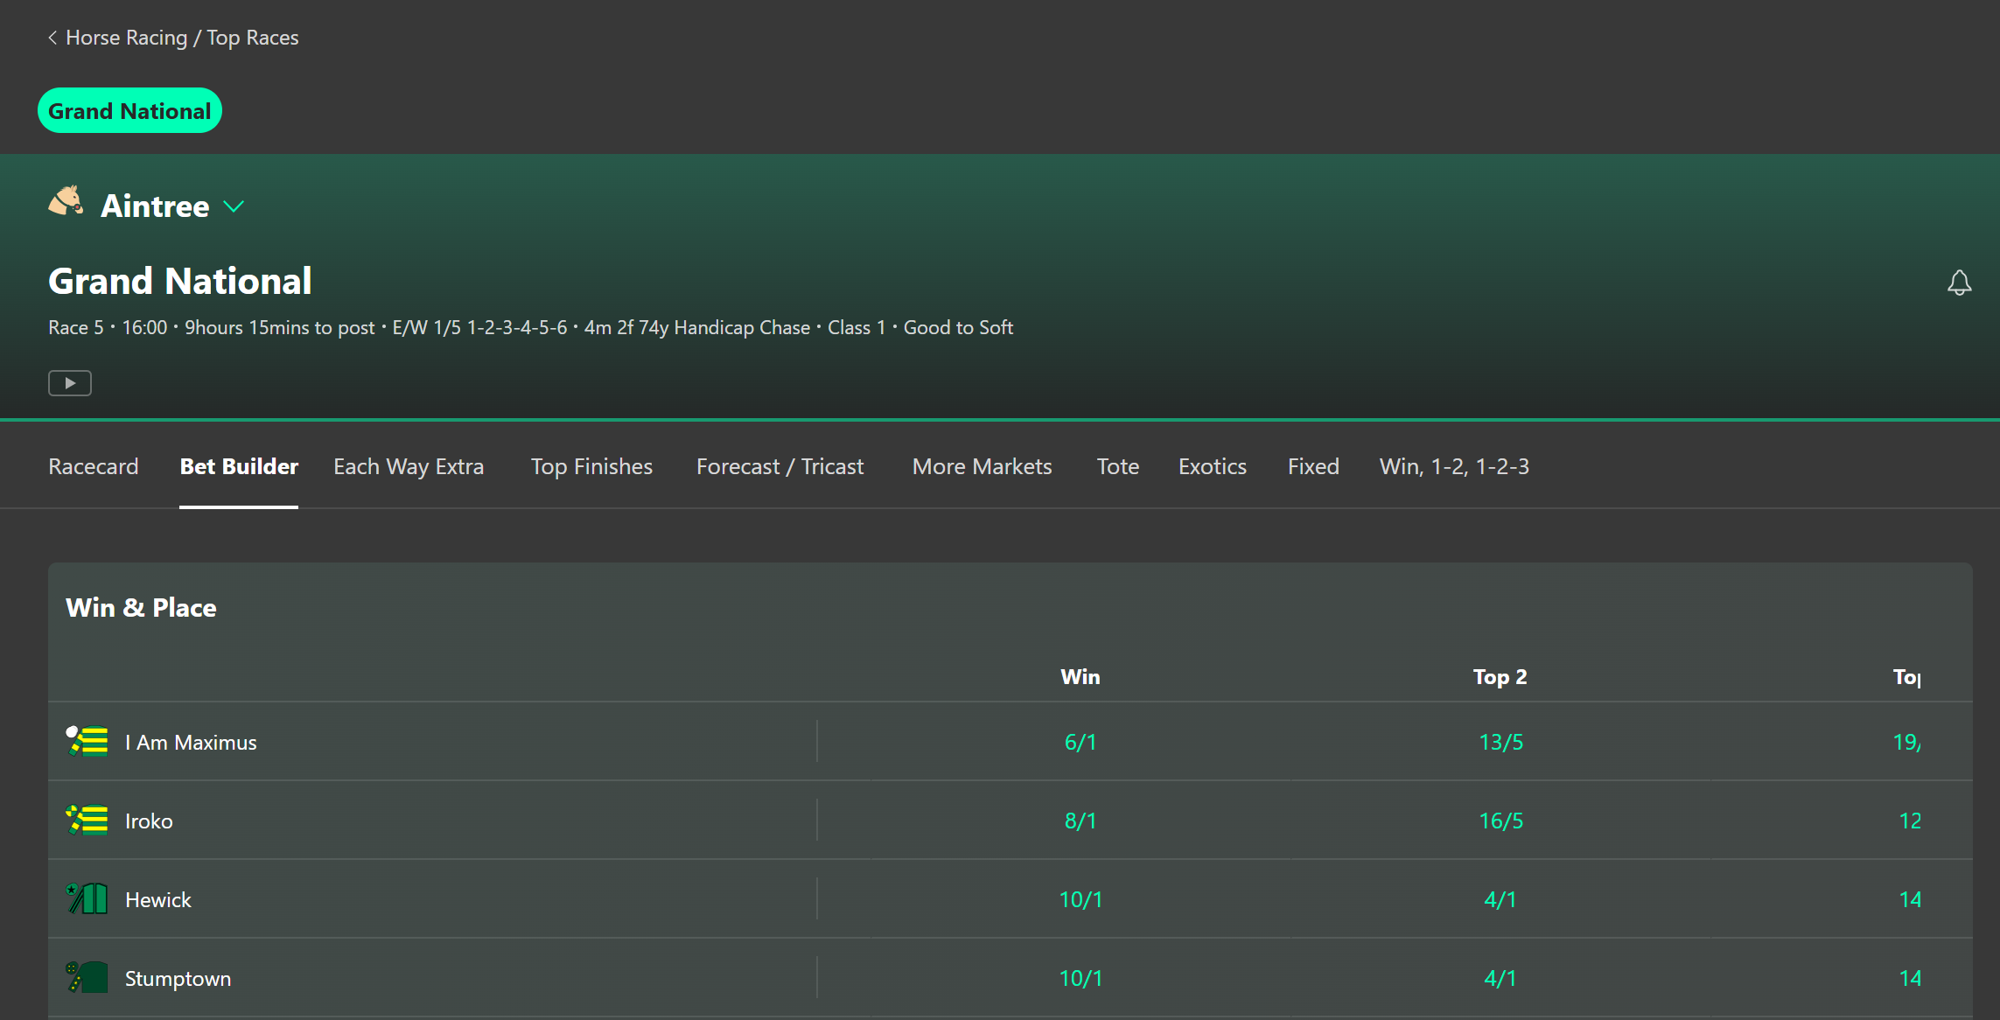Pick Hewick Win odds 10/1

(1080, 899)
